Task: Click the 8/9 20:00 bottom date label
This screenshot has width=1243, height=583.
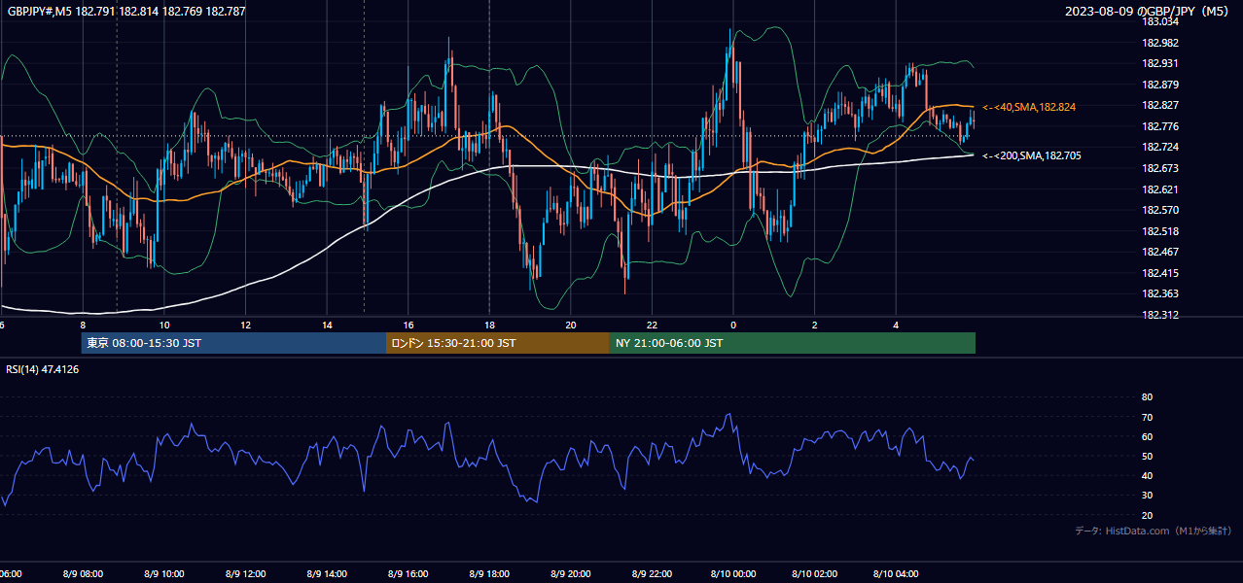Action: tap(571, 573)
